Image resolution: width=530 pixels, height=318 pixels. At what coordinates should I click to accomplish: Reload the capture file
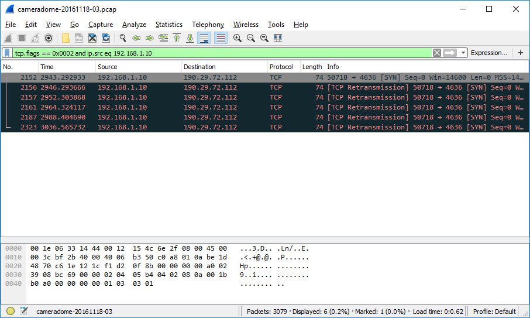pyautogui.click(x=106, y=38)
